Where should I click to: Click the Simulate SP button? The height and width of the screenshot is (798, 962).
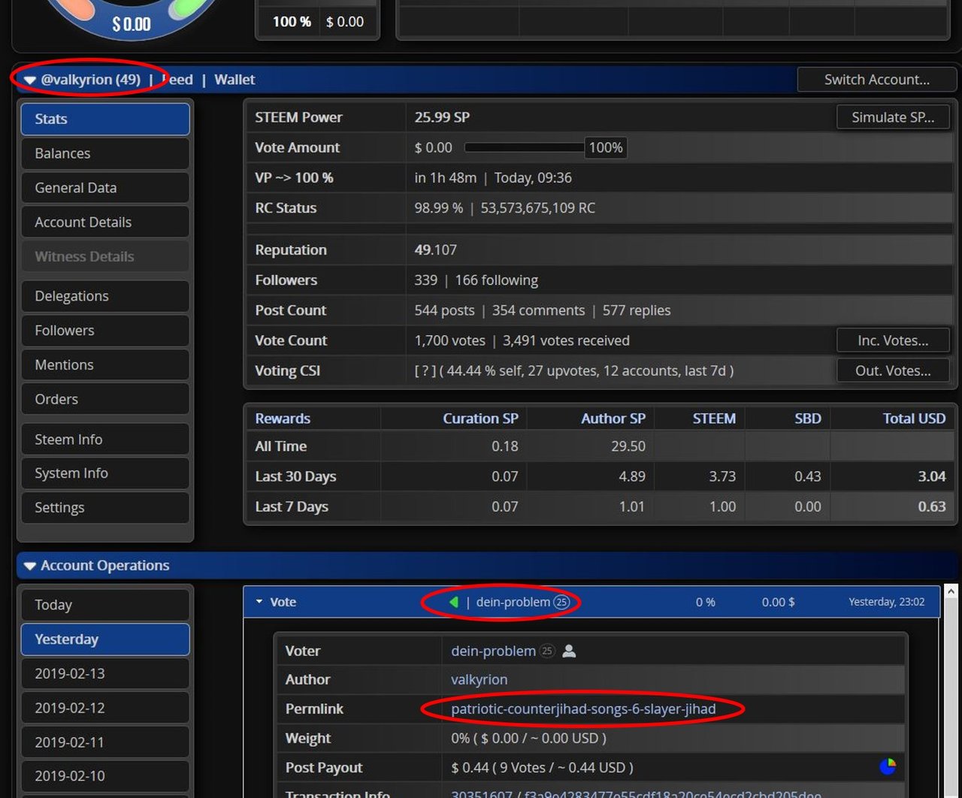[893, 117]
